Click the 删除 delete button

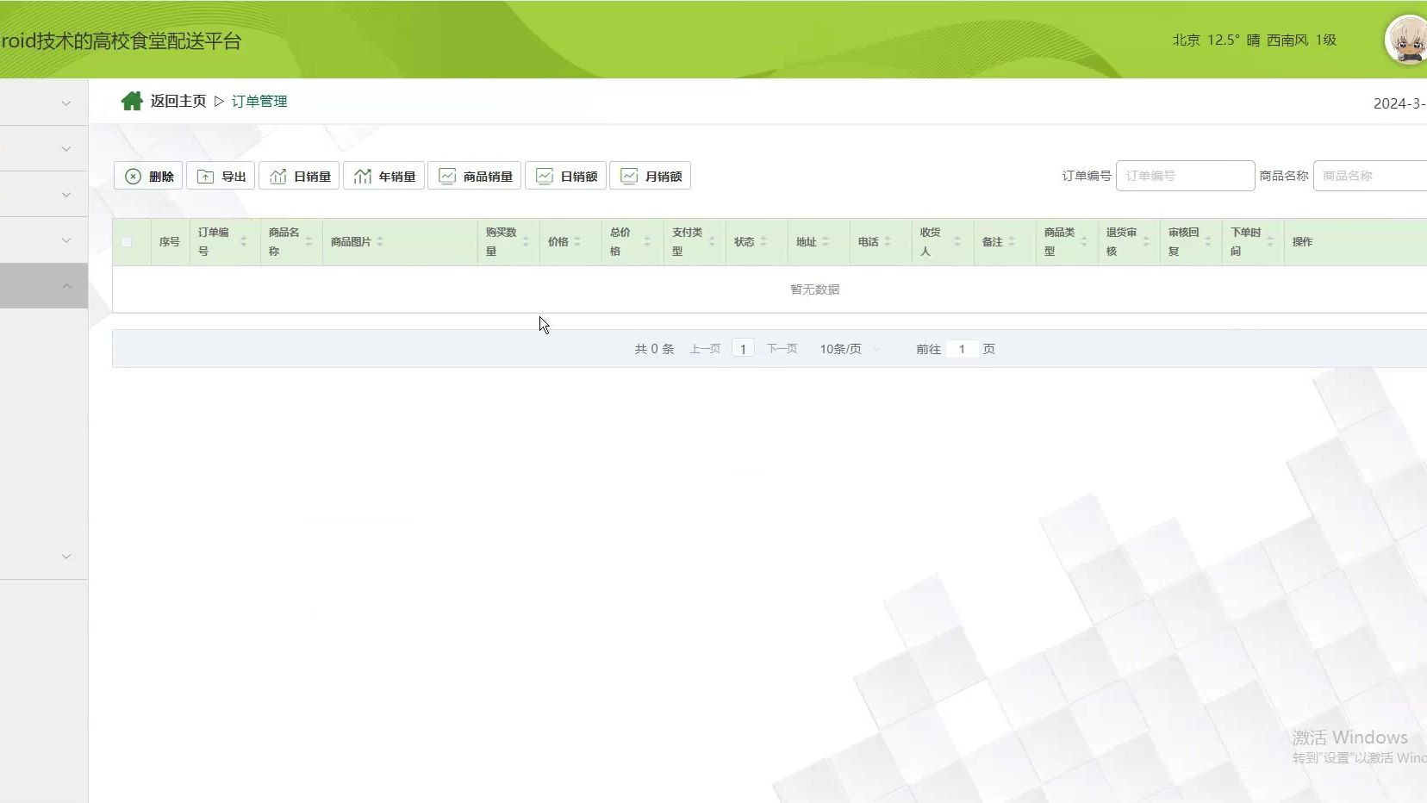[148, 176]
